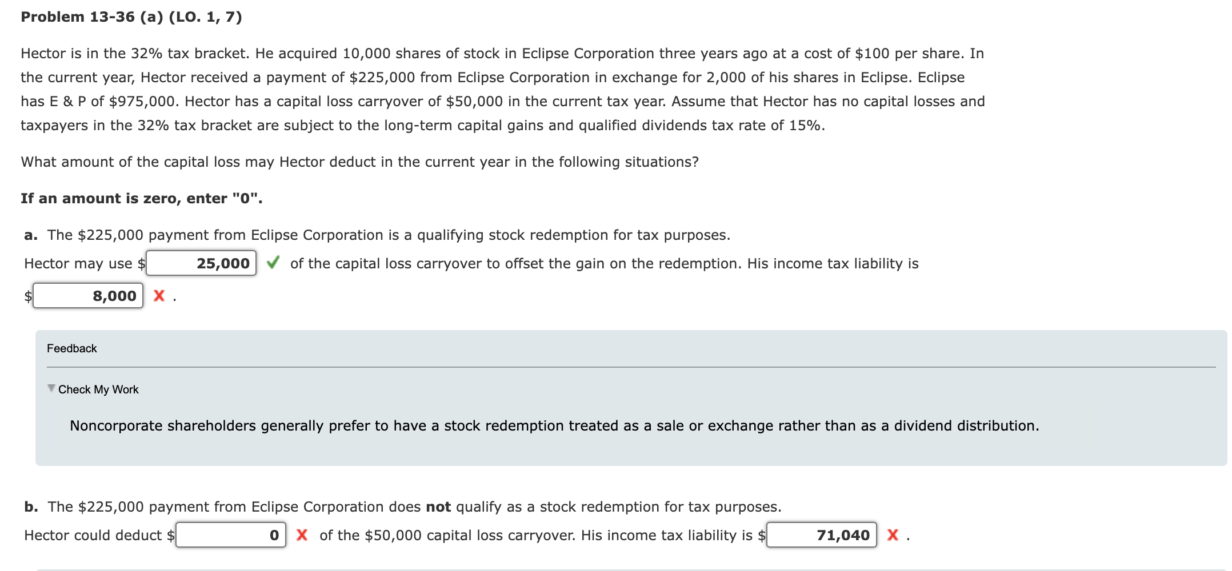Viewport: 1232px width, 571px height.
Task: Click the incorrect-answer icon in part b
Action: (303, 535)
